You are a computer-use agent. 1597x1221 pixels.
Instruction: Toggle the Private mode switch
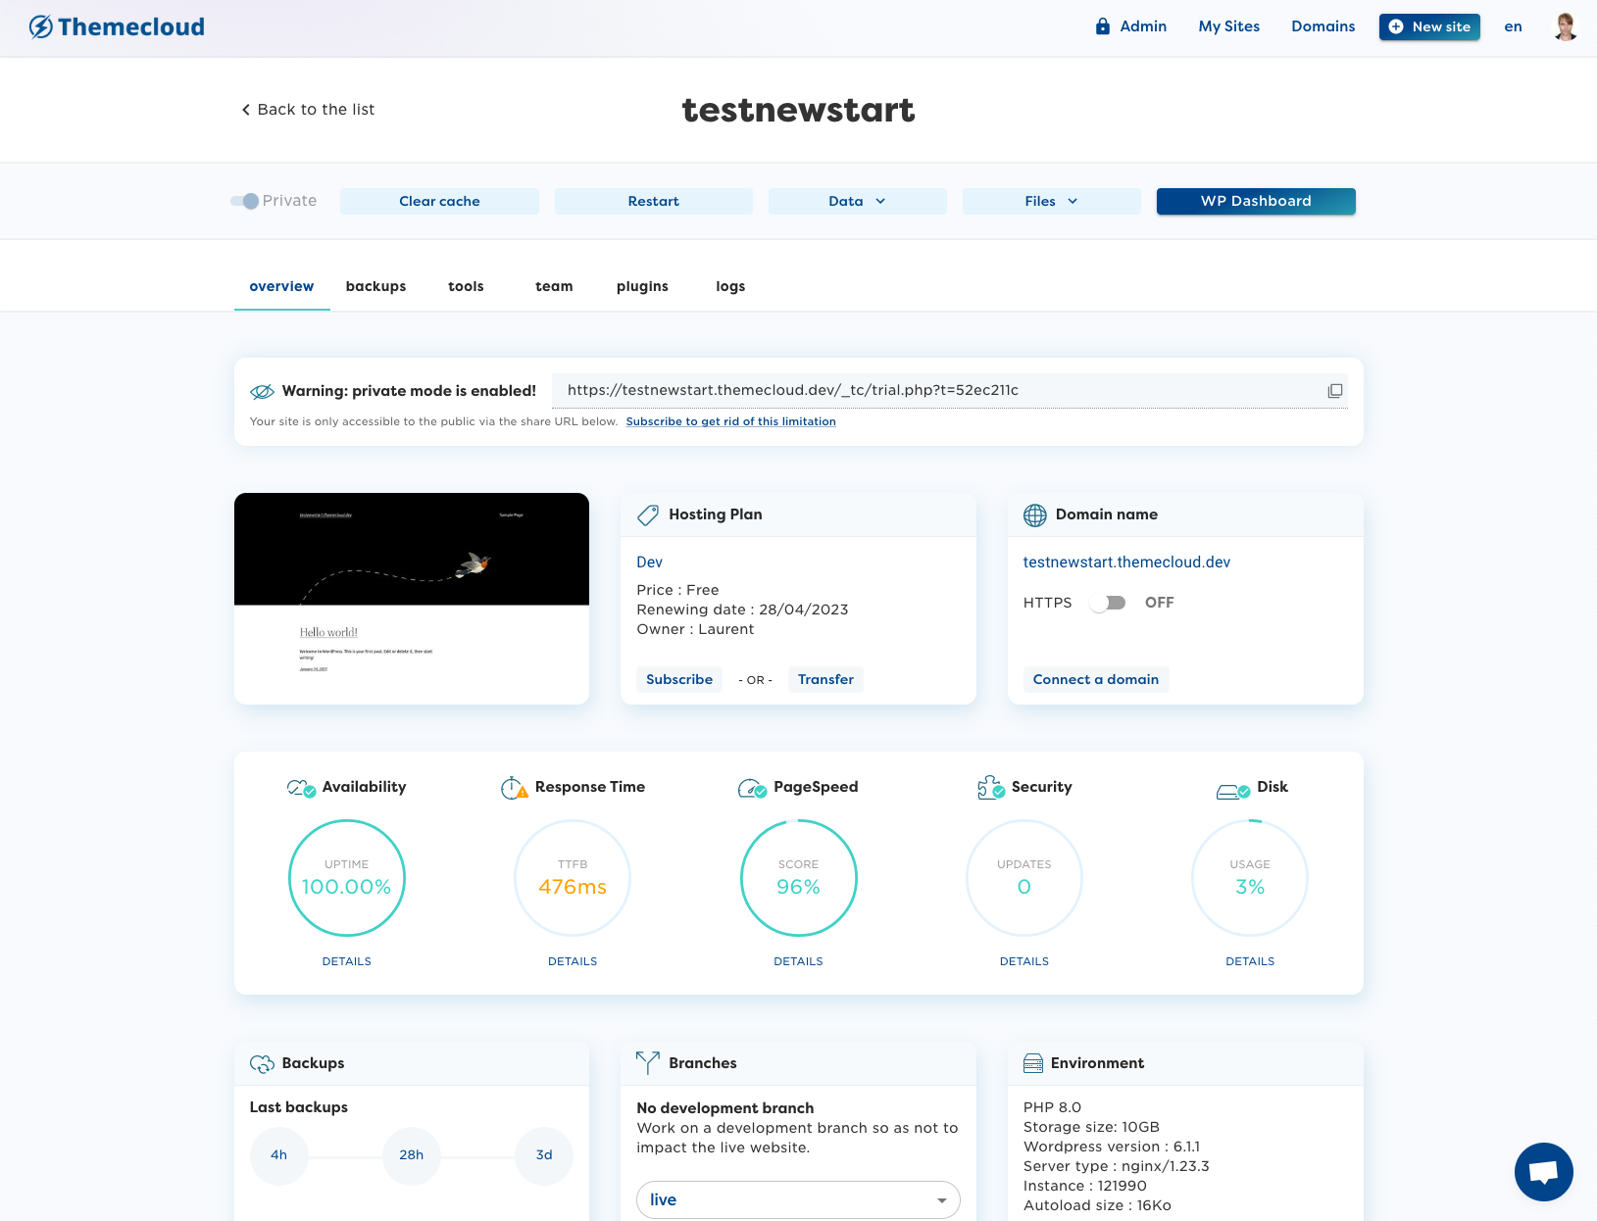pyautogui.click(x=245, y=201)
